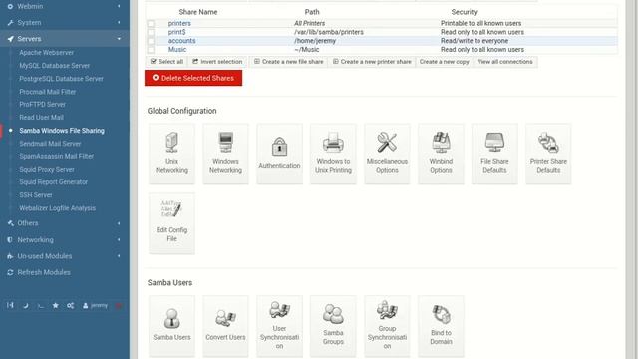Open File Share Defaults icon
The height and width of the screenshot is (359, 638).
(494, 154)
